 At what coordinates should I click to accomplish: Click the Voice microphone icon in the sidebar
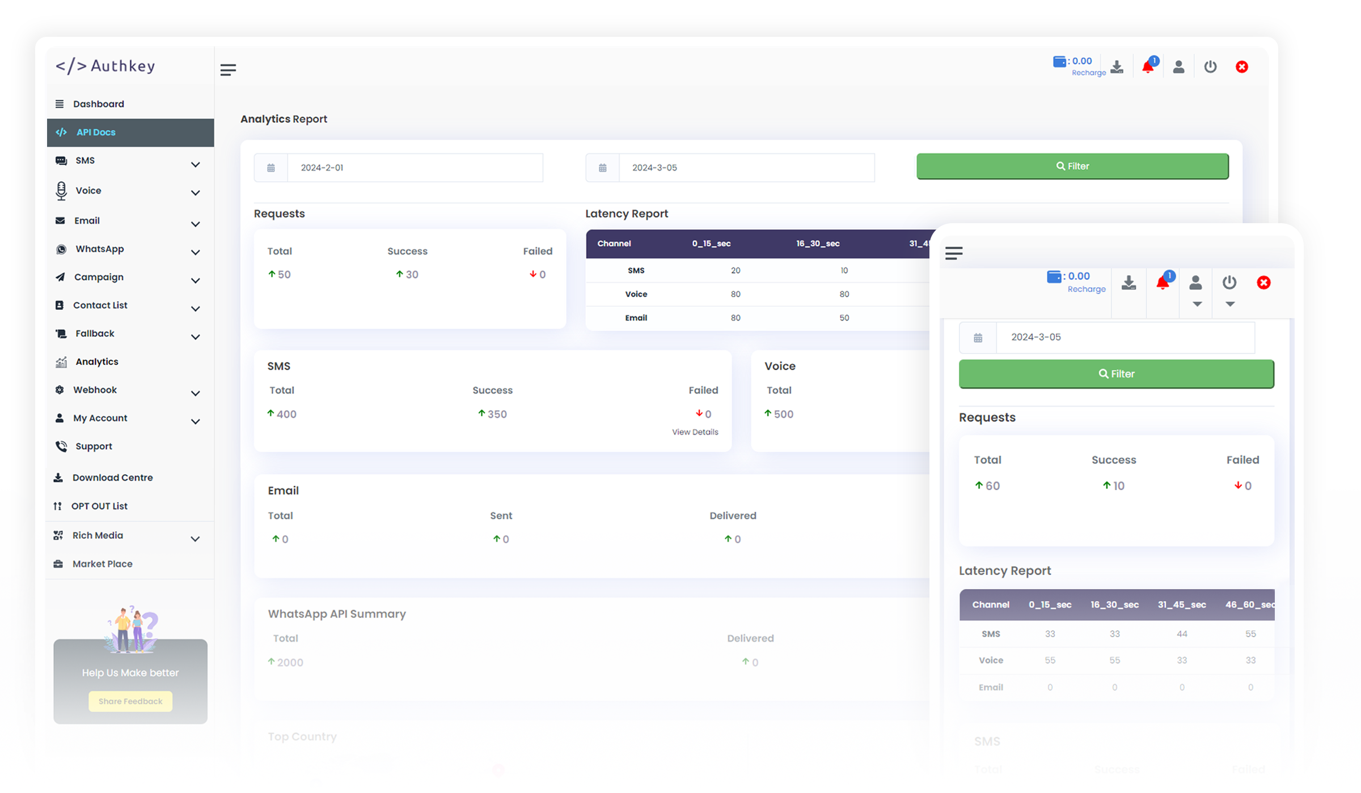click(x=61, y=191)
